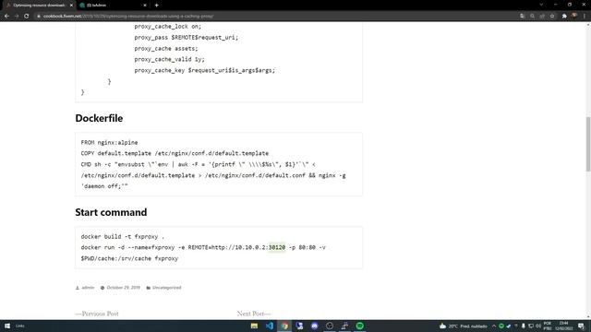Open the Windows Start menu
591x332 pixels.
pos(7,326)
